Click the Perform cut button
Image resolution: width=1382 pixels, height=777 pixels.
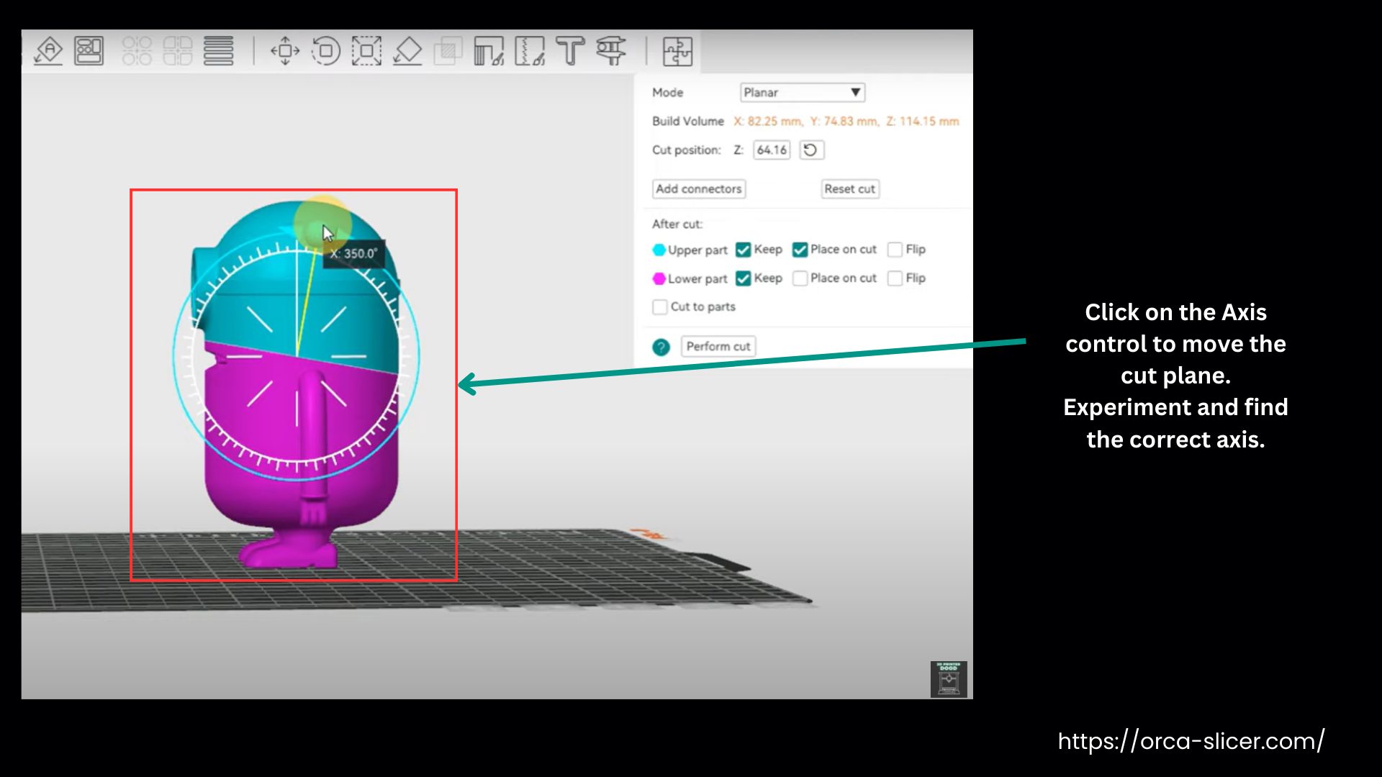pos(718,346)
